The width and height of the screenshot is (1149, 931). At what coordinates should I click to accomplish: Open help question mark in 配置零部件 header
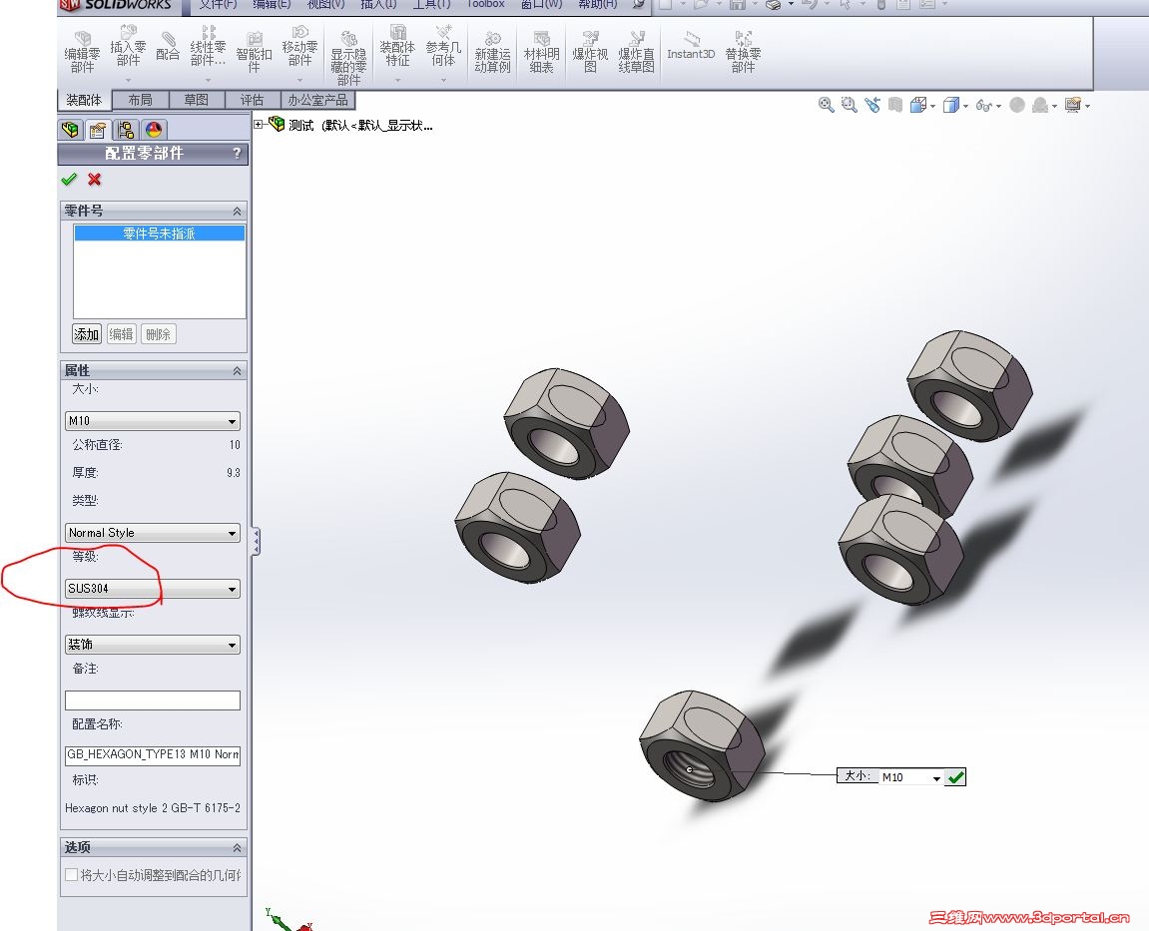[236, 153]
